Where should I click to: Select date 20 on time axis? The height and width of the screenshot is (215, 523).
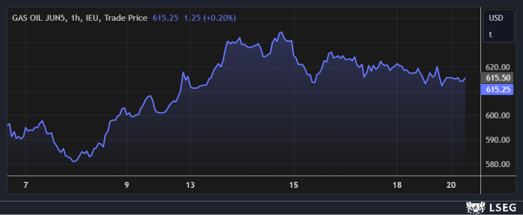tap(451, 186)
